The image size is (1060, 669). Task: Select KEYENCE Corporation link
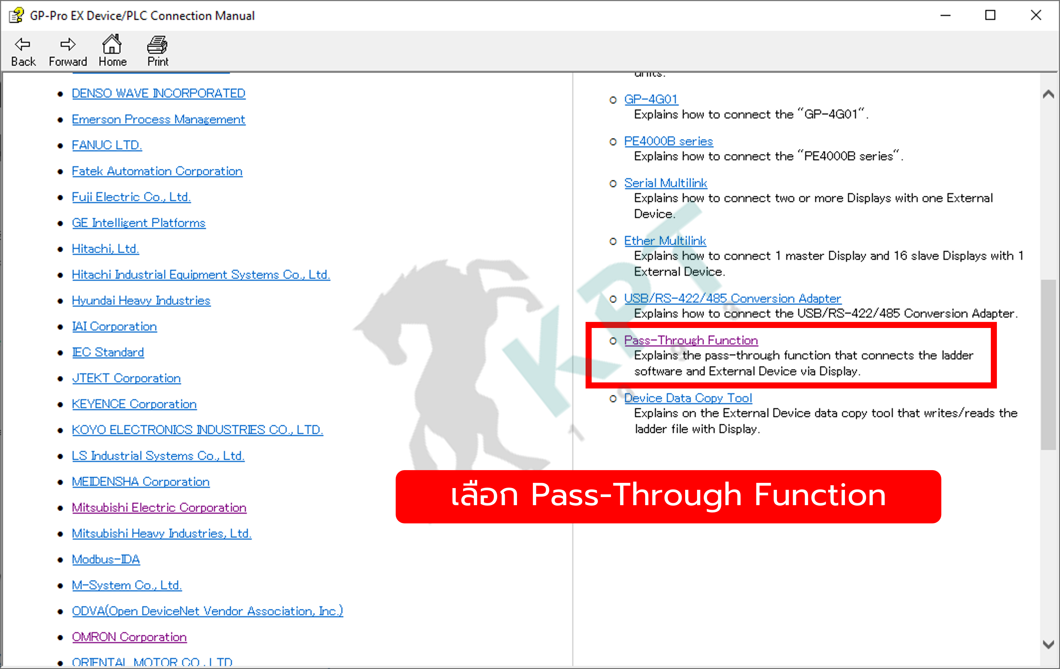point(134,404)
